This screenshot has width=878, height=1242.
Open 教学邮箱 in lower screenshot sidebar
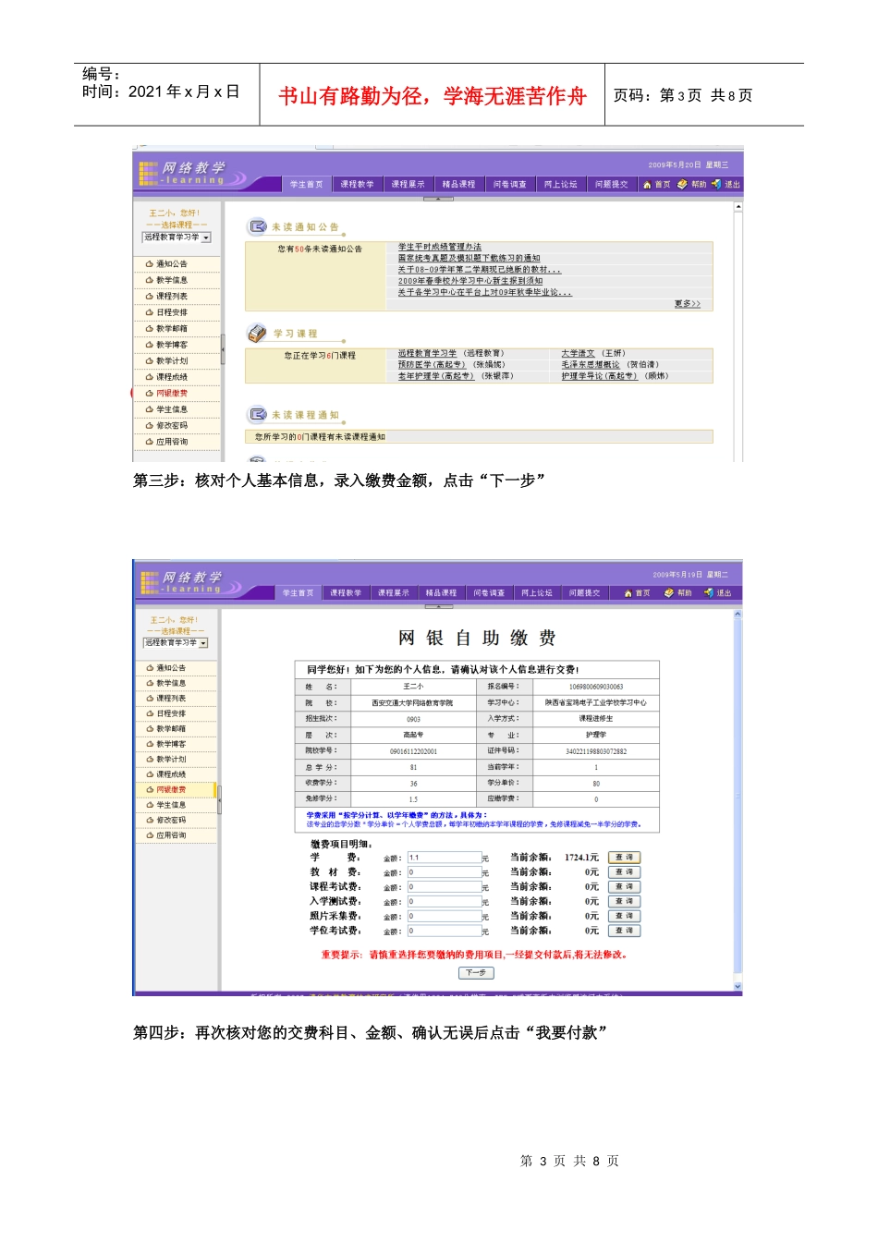(171, 729)
